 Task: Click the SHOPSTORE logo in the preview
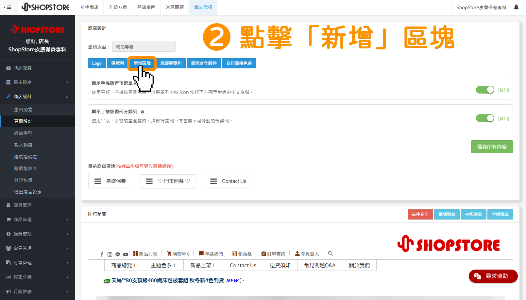click(449, 244)
